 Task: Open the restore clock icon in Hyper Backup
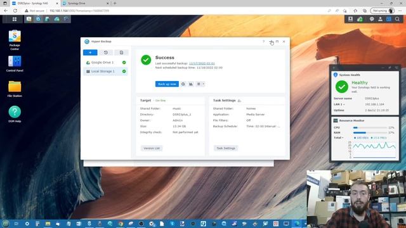106,53
